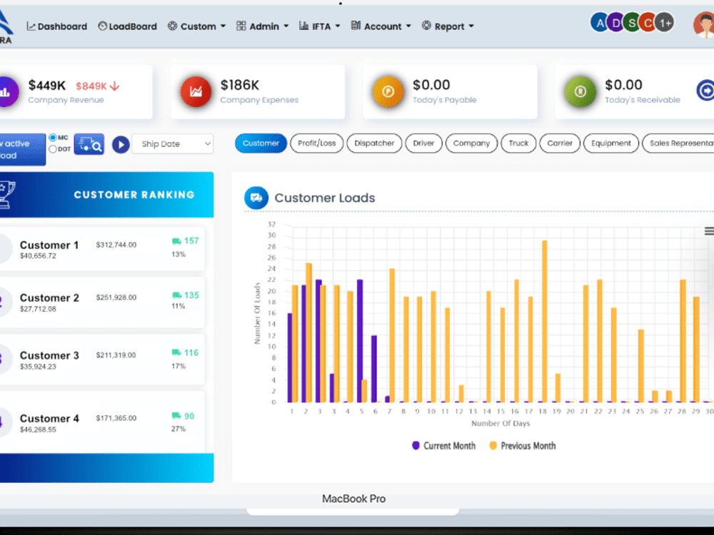714x535 pixels.
Task: Expand the IFTA dropdown menu
Action: click(x=320, y=26)
